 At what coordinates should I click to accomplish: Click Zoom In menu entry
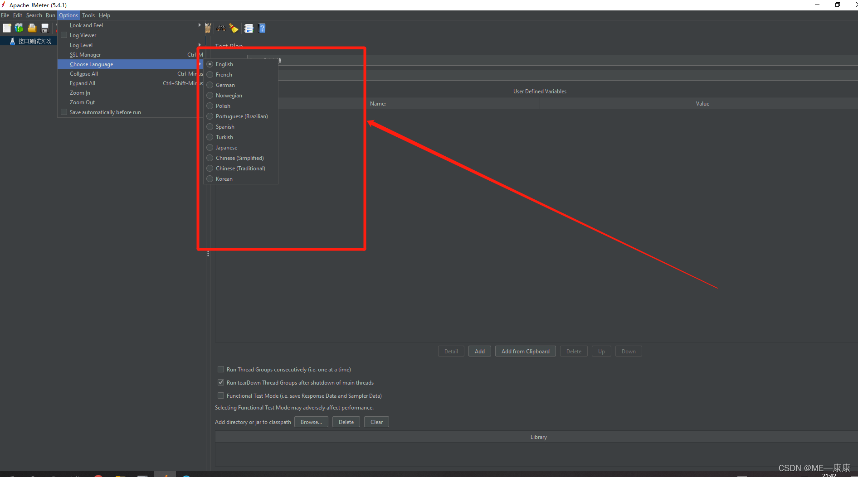tap(131, 93)
